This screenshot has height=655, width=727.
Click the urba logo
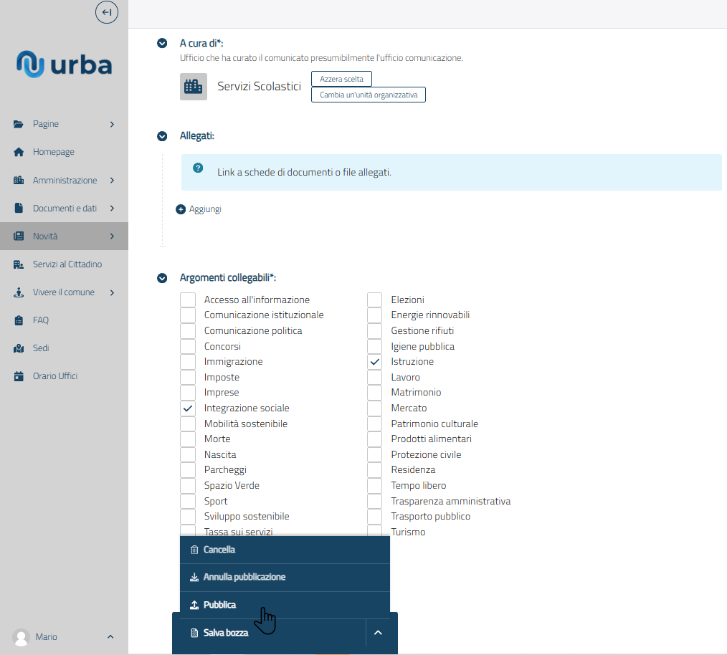click(x=65, y=64)
